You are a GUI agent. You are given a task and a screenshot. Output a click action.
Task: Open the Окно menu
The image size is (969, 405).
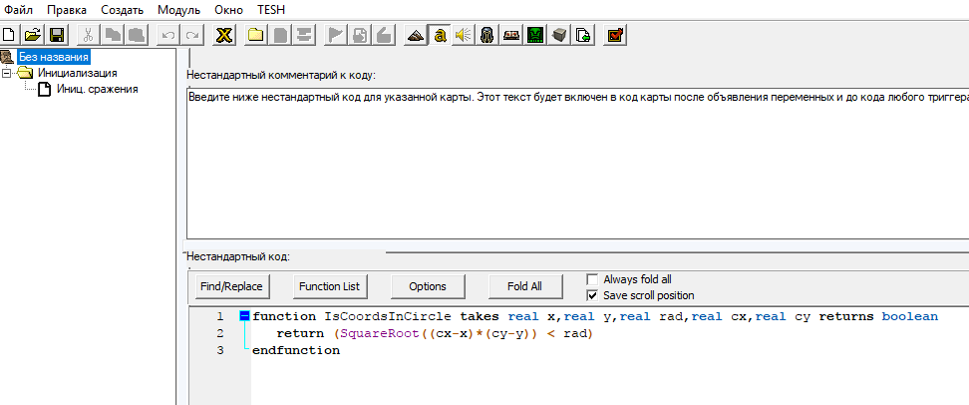coord(228,10)
